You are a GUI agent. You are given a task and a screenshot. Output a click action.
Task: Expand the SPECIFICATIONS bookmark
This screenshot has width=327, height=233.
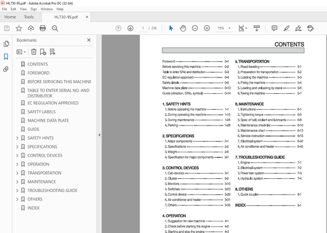(17, 147)
